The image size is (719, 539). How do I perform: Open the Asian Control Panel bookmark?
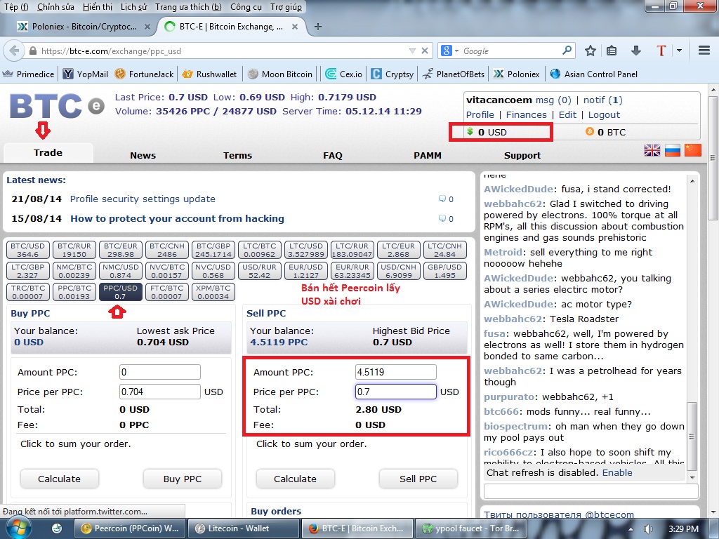[x=594, y=74]
